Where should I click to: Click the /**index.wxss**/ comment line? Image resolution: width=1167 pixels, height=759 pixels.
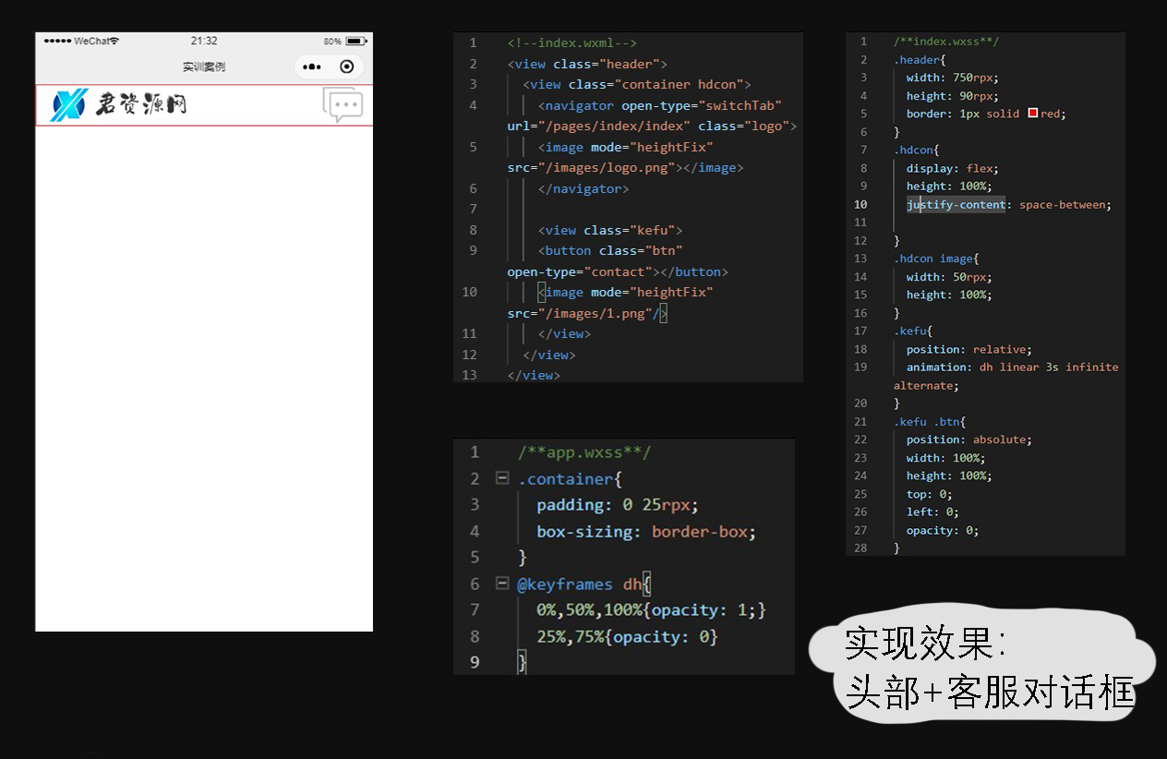click(946, 42)
